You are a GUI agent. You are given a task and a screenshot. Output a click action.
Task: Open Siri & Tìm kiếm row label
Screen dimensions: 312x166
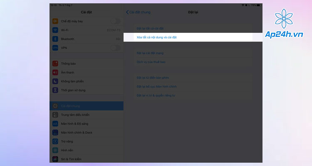pos(71,159)
